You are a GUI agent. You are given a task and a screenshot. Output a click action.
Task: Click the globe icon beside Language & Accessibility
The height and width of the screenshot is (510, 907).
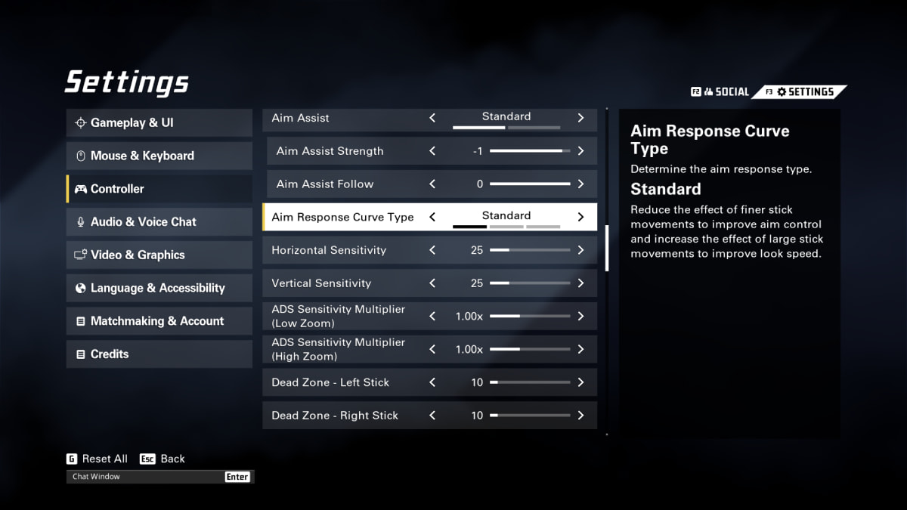click(x=80, y=288)
